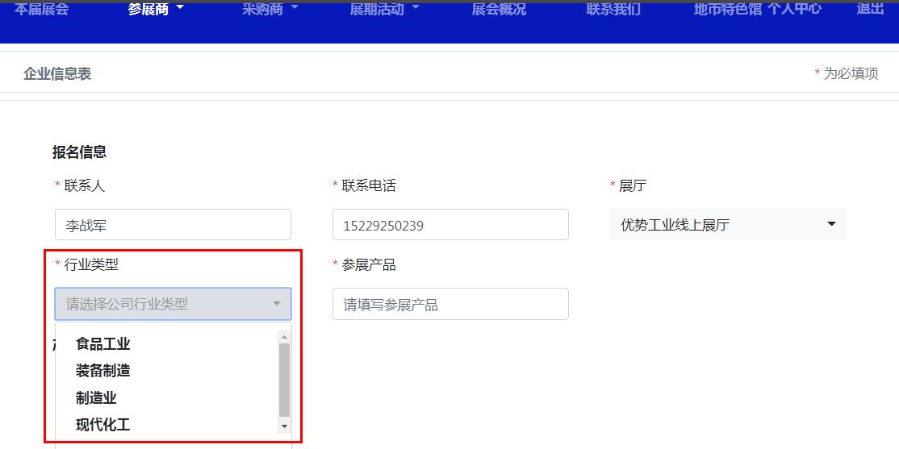899x449 pixels.
Task: Select the 现代化工 option
Action: (103, 425)
